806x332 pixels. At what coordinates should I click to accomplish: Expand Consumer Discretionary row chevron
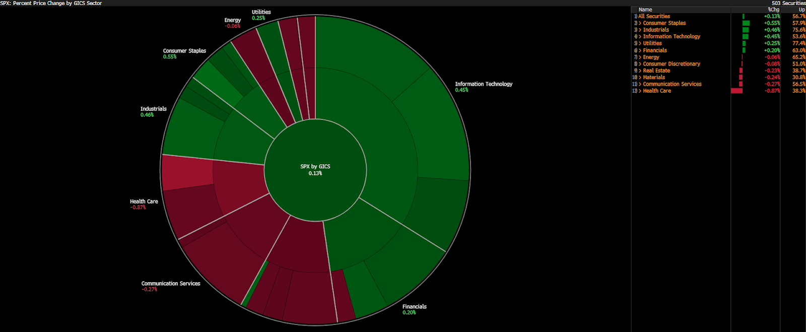pos(640,64)
